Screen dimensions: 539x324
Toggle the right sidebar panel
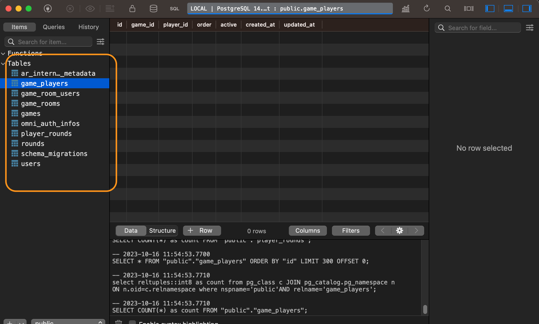[x=527, y=9]
